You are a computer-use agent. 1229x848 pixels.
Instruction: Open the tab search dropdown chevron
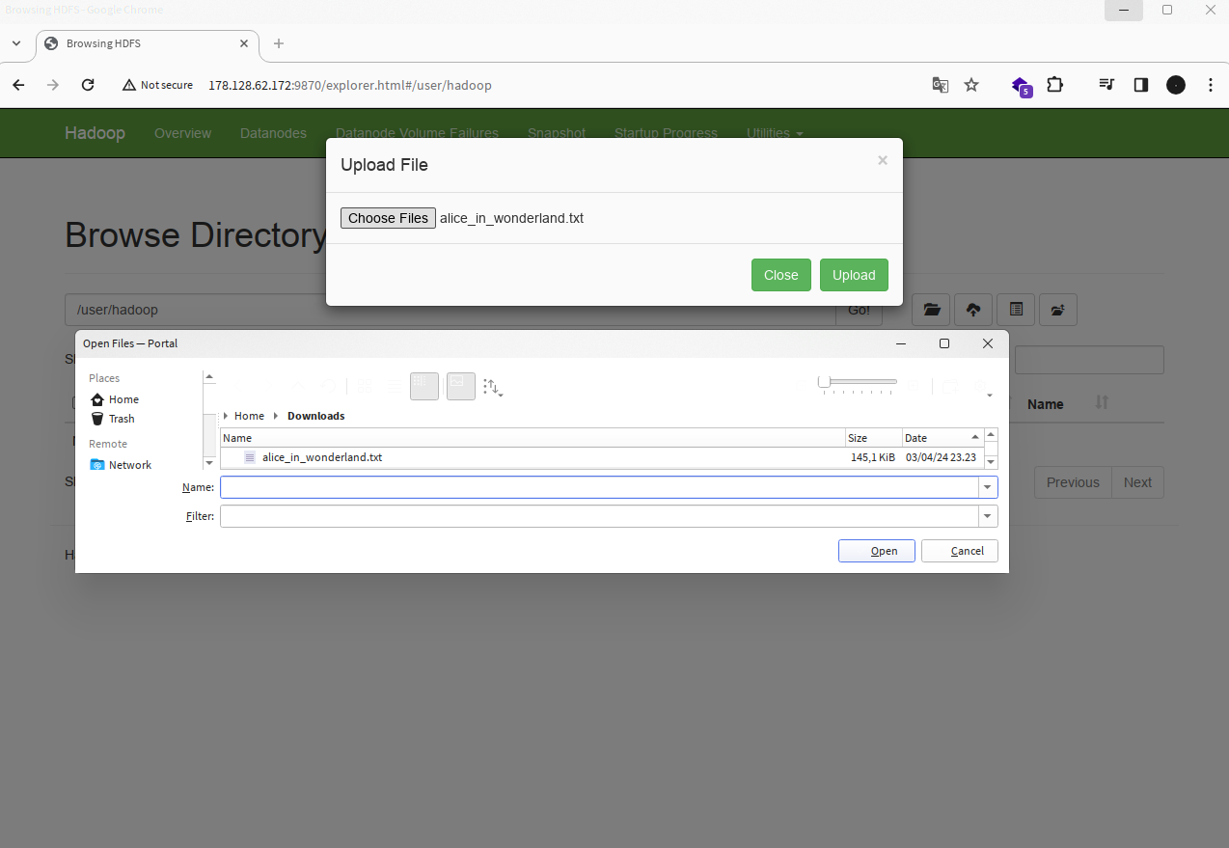click(x=16, y=43)
